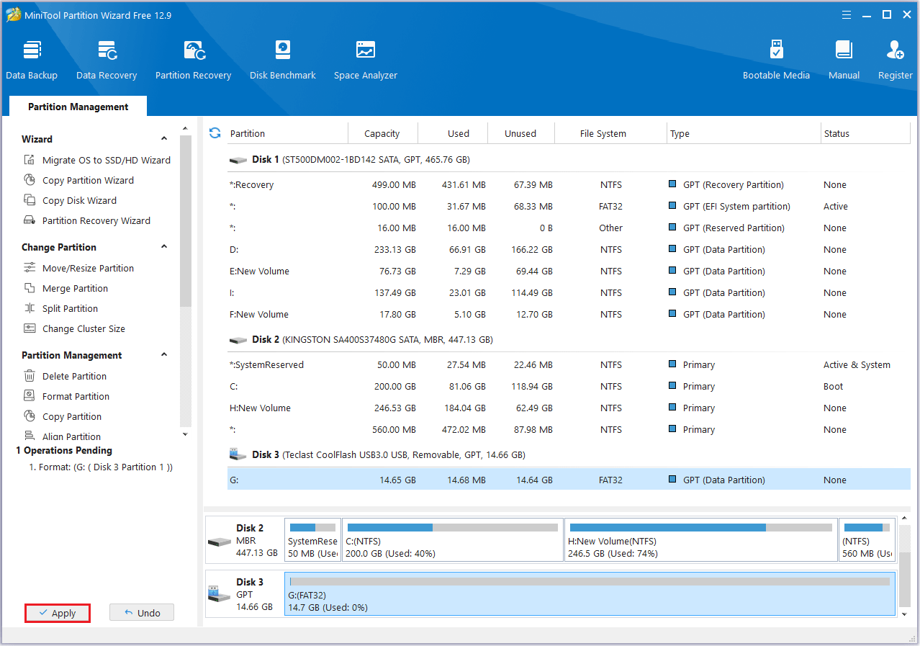Sort by the Status column header

pyautogui.click(x=865, y=133)
